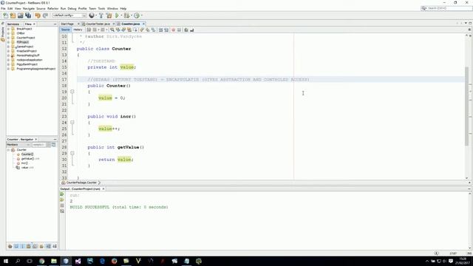Click the globe browser icon in the toolbar
Viewport: 473px width, 266px height.
[x=92, y=16]
